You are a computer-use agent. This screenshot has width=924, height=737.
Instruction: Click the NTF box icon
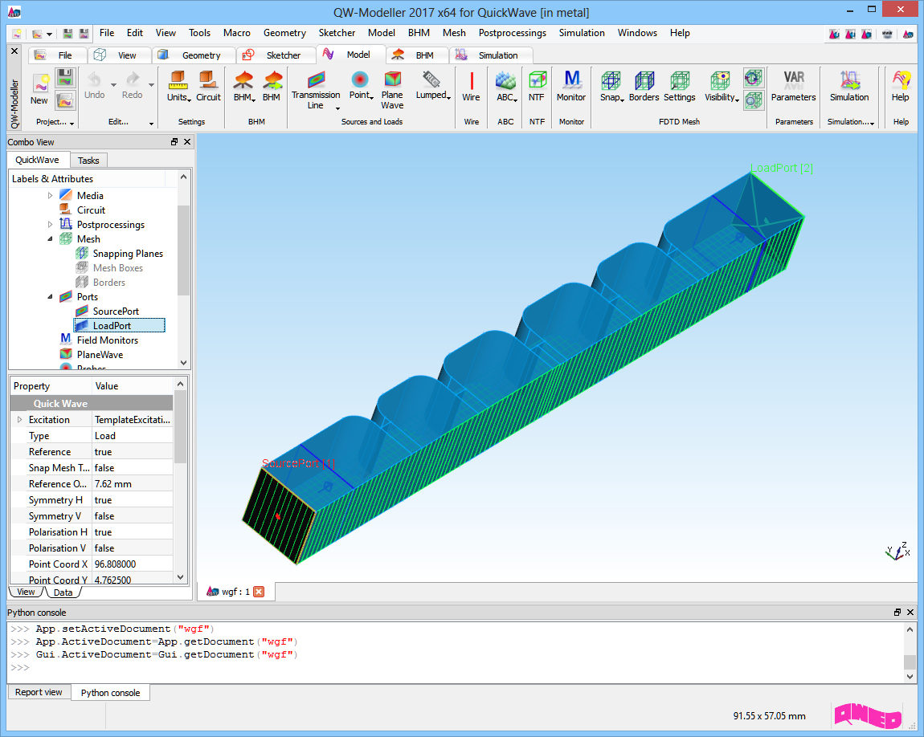point(537,80)
